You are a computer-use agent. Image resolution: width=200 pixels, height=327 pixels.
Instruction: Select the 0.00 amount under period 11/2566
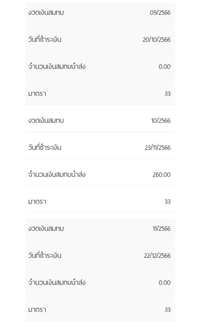[x=164, y=283]
